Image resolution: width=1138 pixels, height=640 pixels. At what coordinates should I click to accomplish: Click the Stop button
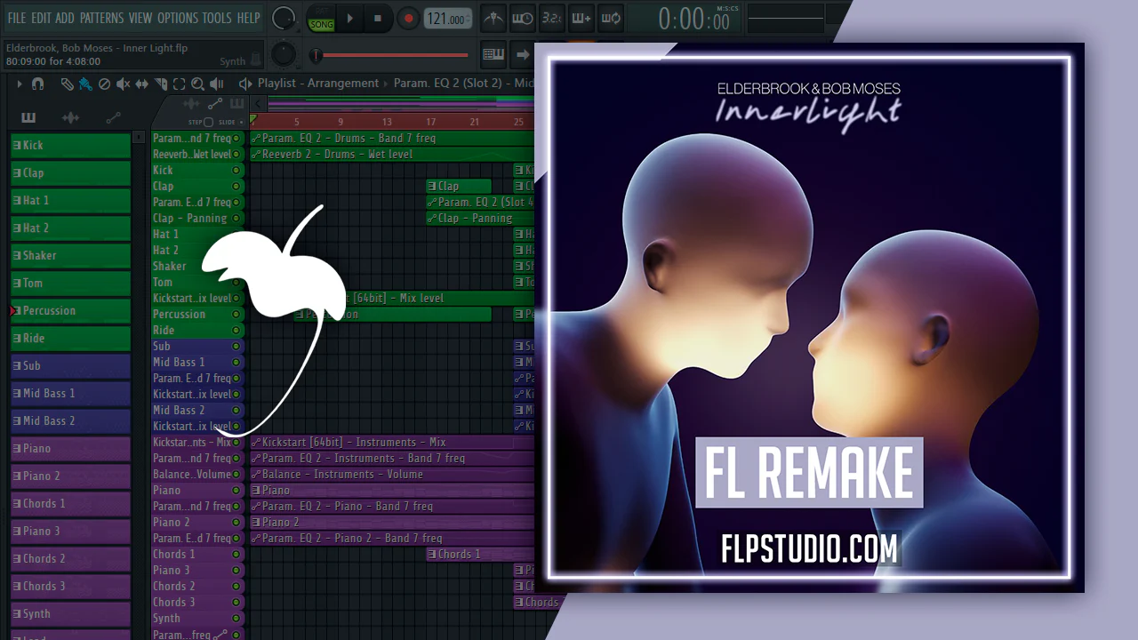coord(378,18)
